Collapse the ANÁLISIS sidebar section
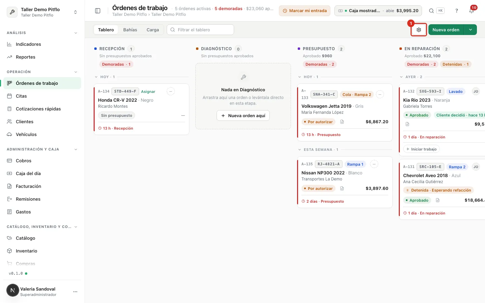This screenshot has height=303, width=485. click(x=76, y=33)
